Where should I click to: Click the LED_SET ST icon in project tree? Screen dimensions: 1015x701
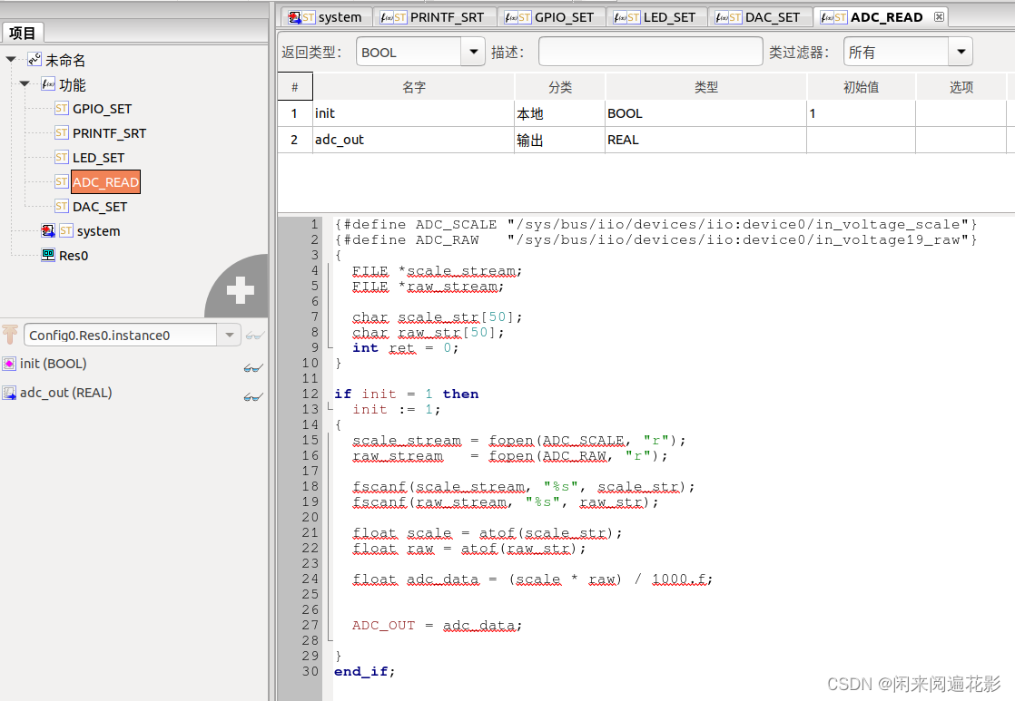pos(61,157)
